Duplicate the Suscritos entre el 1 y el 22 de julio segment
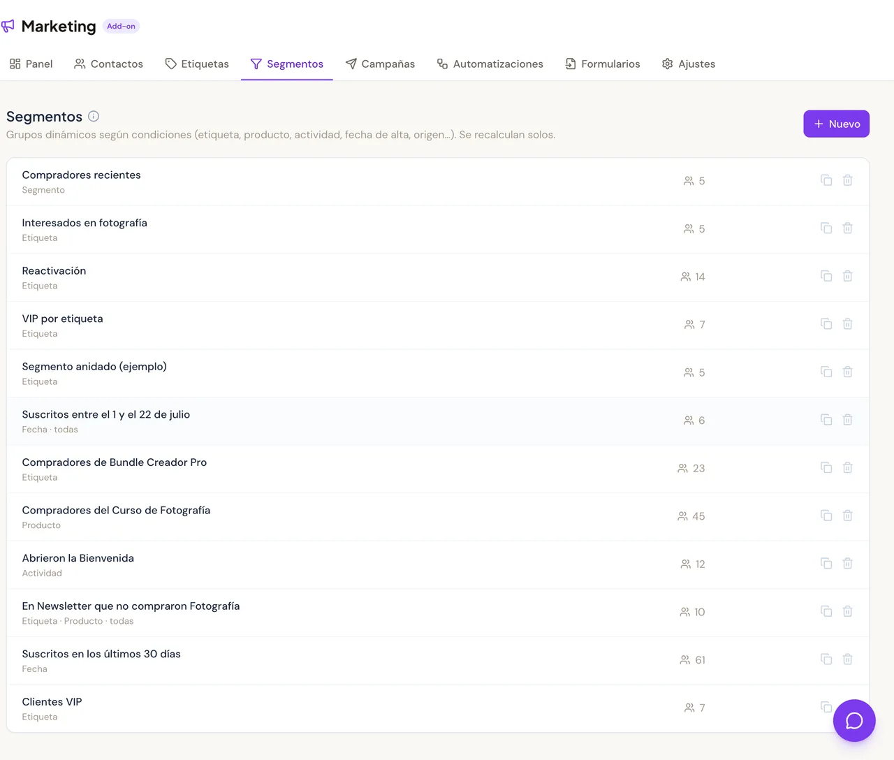Viewport: 894px width, 760px height. 826,420
